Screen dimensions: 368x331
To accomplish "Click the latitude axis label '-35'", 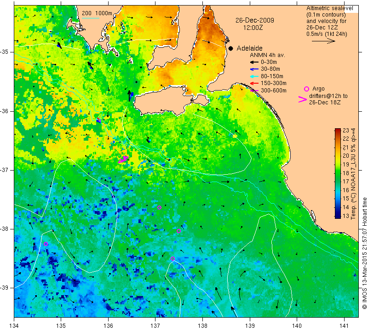I will coord(5,52).
